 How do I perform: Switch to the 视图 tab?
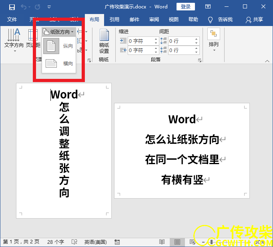pos(174,19)
